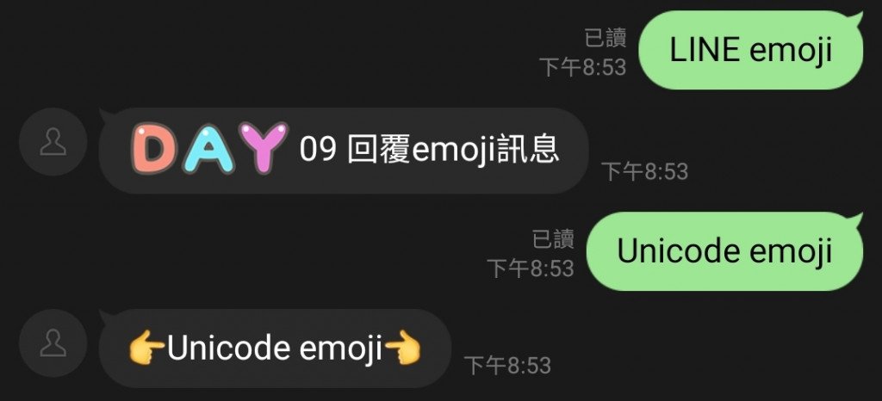
Task: Click the dark bubble containing DAY letters
Action: 344,151
